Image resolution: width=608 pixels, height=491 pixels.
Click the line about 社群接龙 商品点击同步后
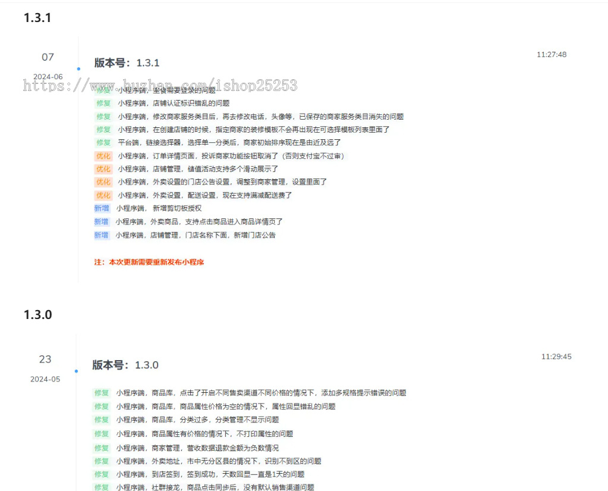pyautogui.click(x=215, y=487)
